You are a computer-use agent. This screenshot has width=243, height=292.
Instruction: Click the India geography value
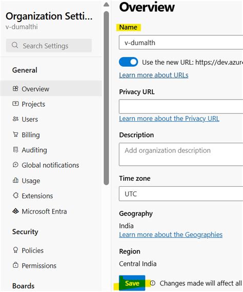click(126, 226)
